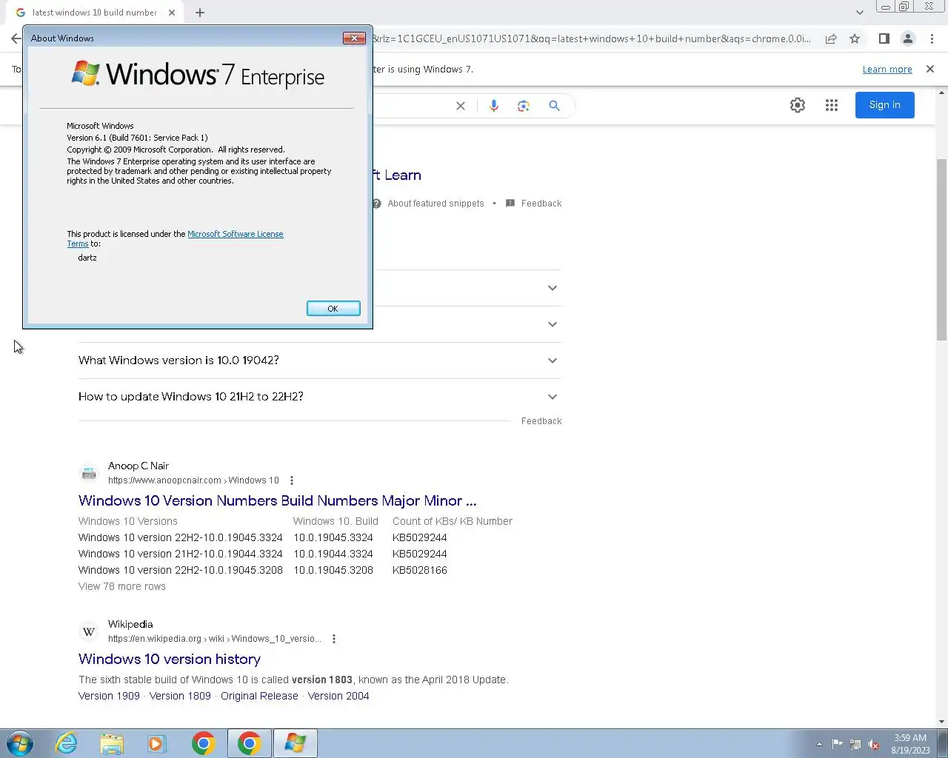This screenshot has height=758, width=948.
Task: Dismiss the Windows 7 notification bar
Action: (x=930, y=69)
